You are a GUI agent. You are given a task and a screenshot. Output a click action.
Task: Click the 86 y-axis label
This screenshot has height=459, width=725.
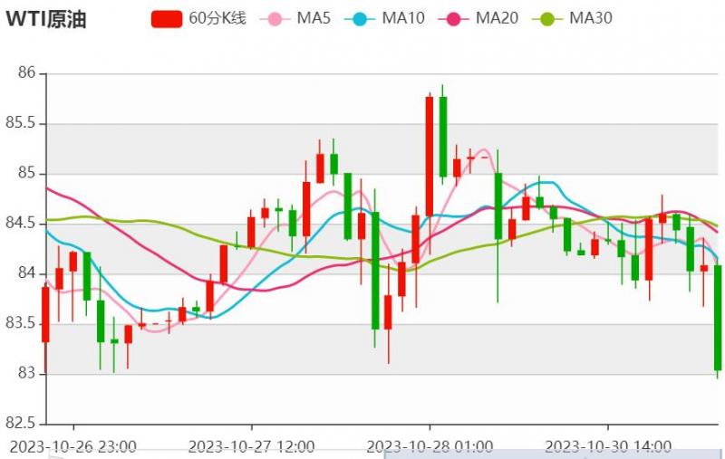[27, 72]
